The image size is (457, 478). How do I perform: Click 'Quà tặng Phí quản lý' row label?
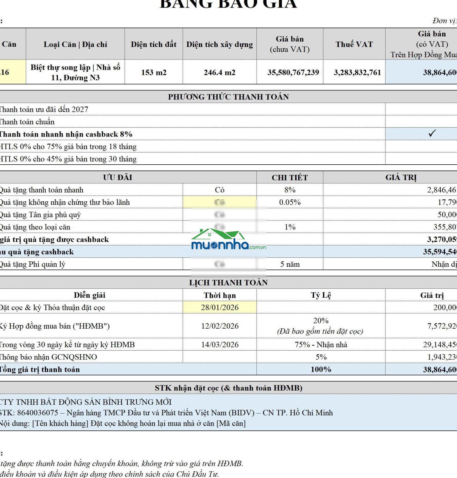(x=33, y=264)
